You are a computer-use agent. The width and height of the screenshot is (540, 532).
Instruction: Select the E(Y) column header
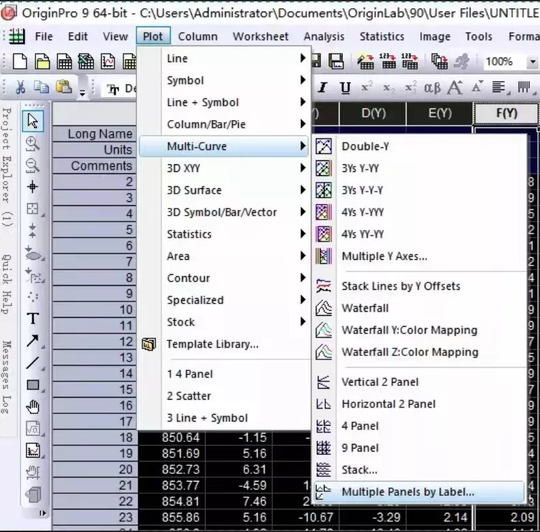click(440, 113)
